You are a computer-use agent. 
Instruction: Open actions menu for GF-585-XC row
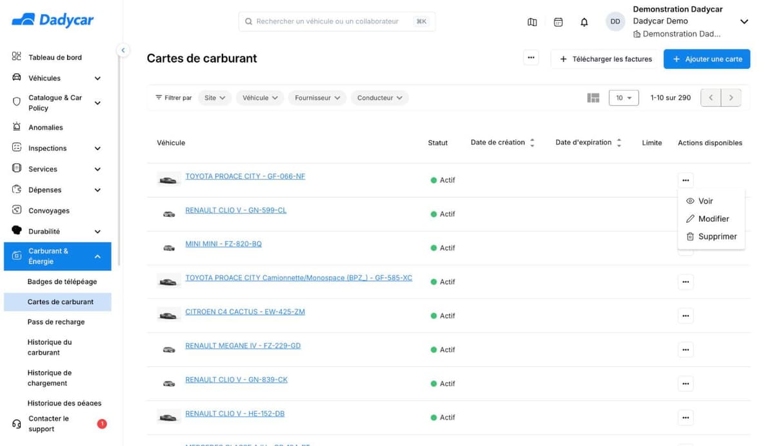pos(686,282)
